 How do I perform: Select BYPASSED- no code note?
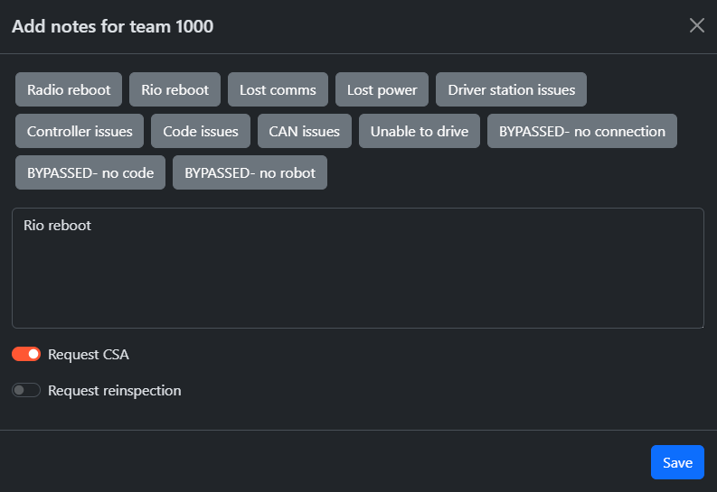(90, 172)
